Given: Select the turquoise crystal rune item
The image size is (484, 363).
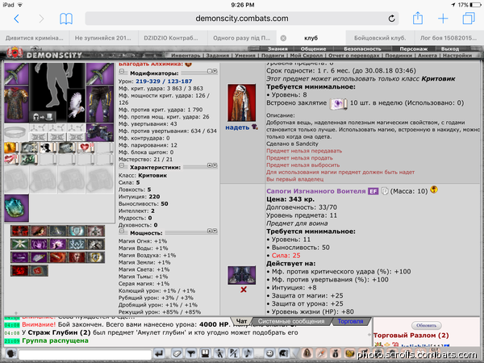Looking at the screenshot, I should tap(17, 208).
